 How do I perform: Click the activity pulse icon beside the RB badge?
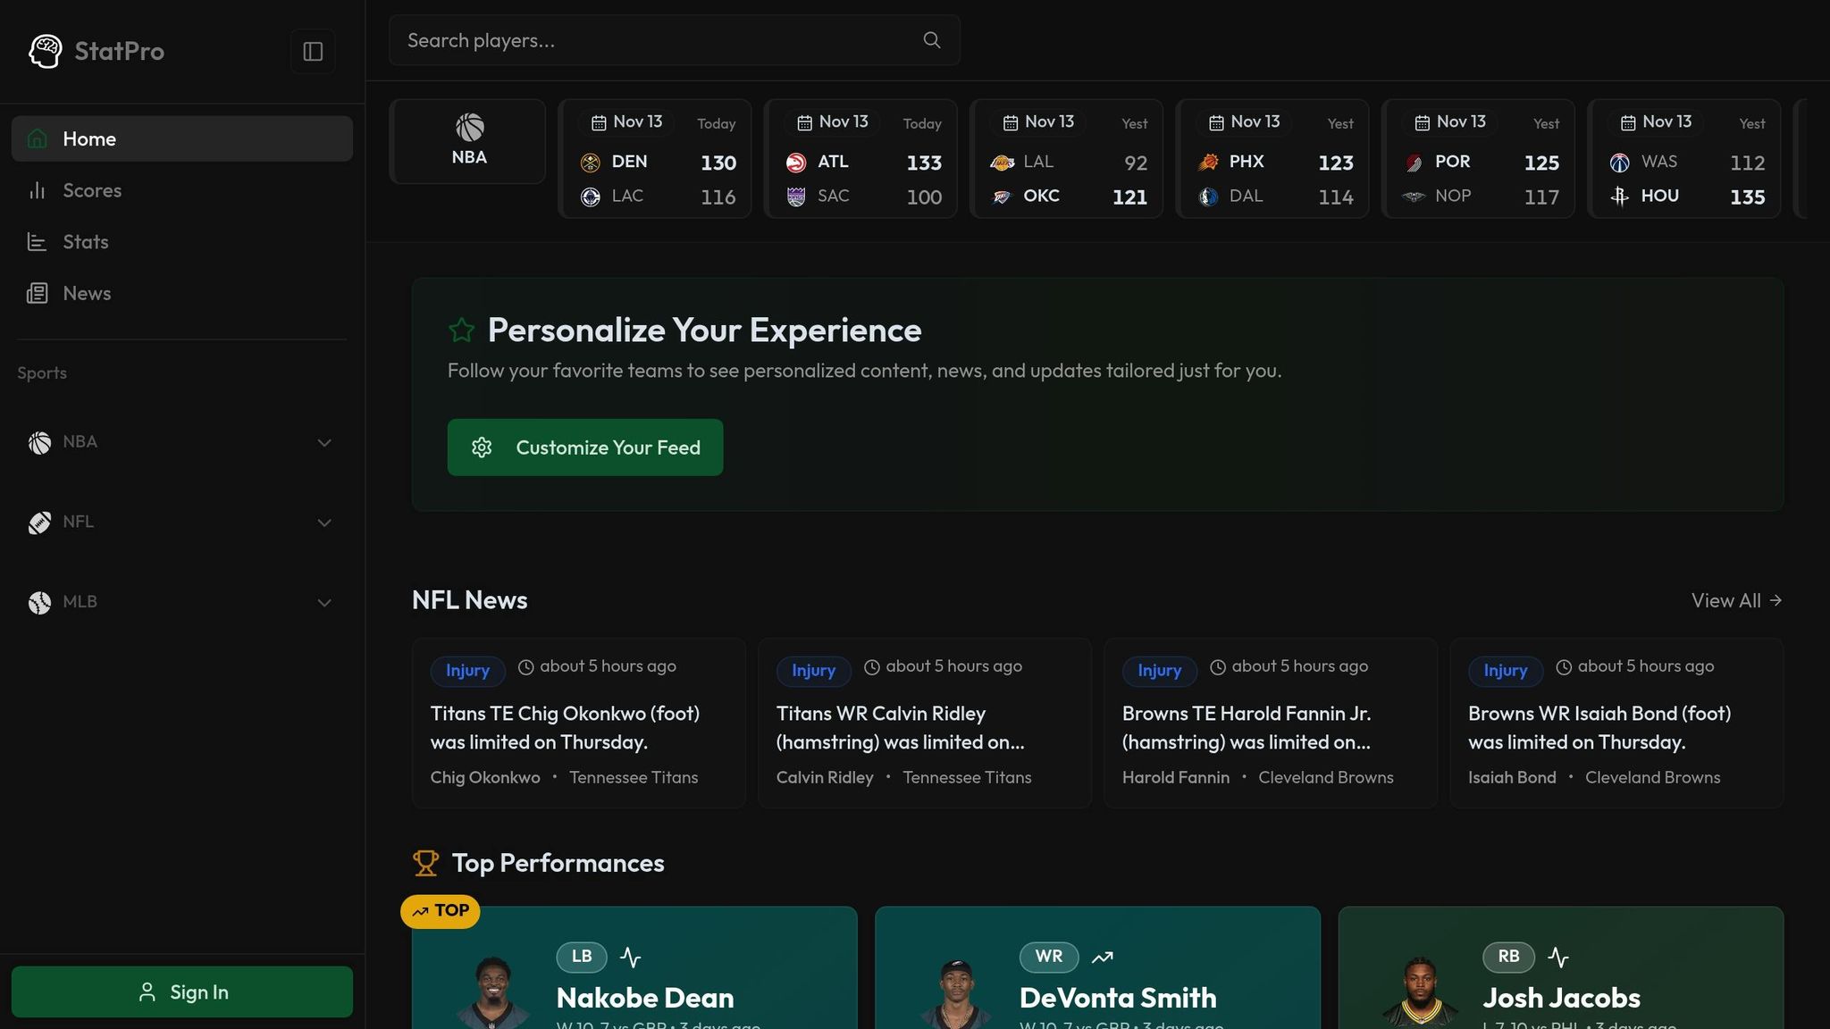click(x=1559, y=956)
